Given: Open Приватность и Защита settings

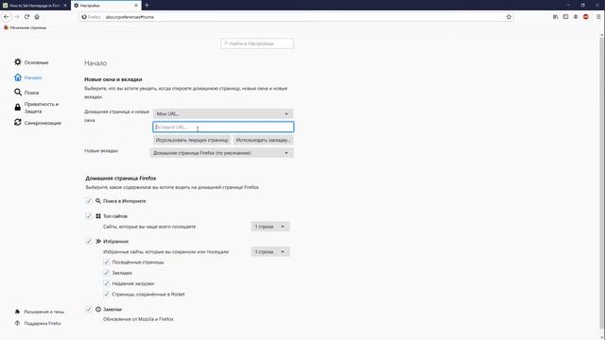Looking at the screenshot, I should [36, 108].
